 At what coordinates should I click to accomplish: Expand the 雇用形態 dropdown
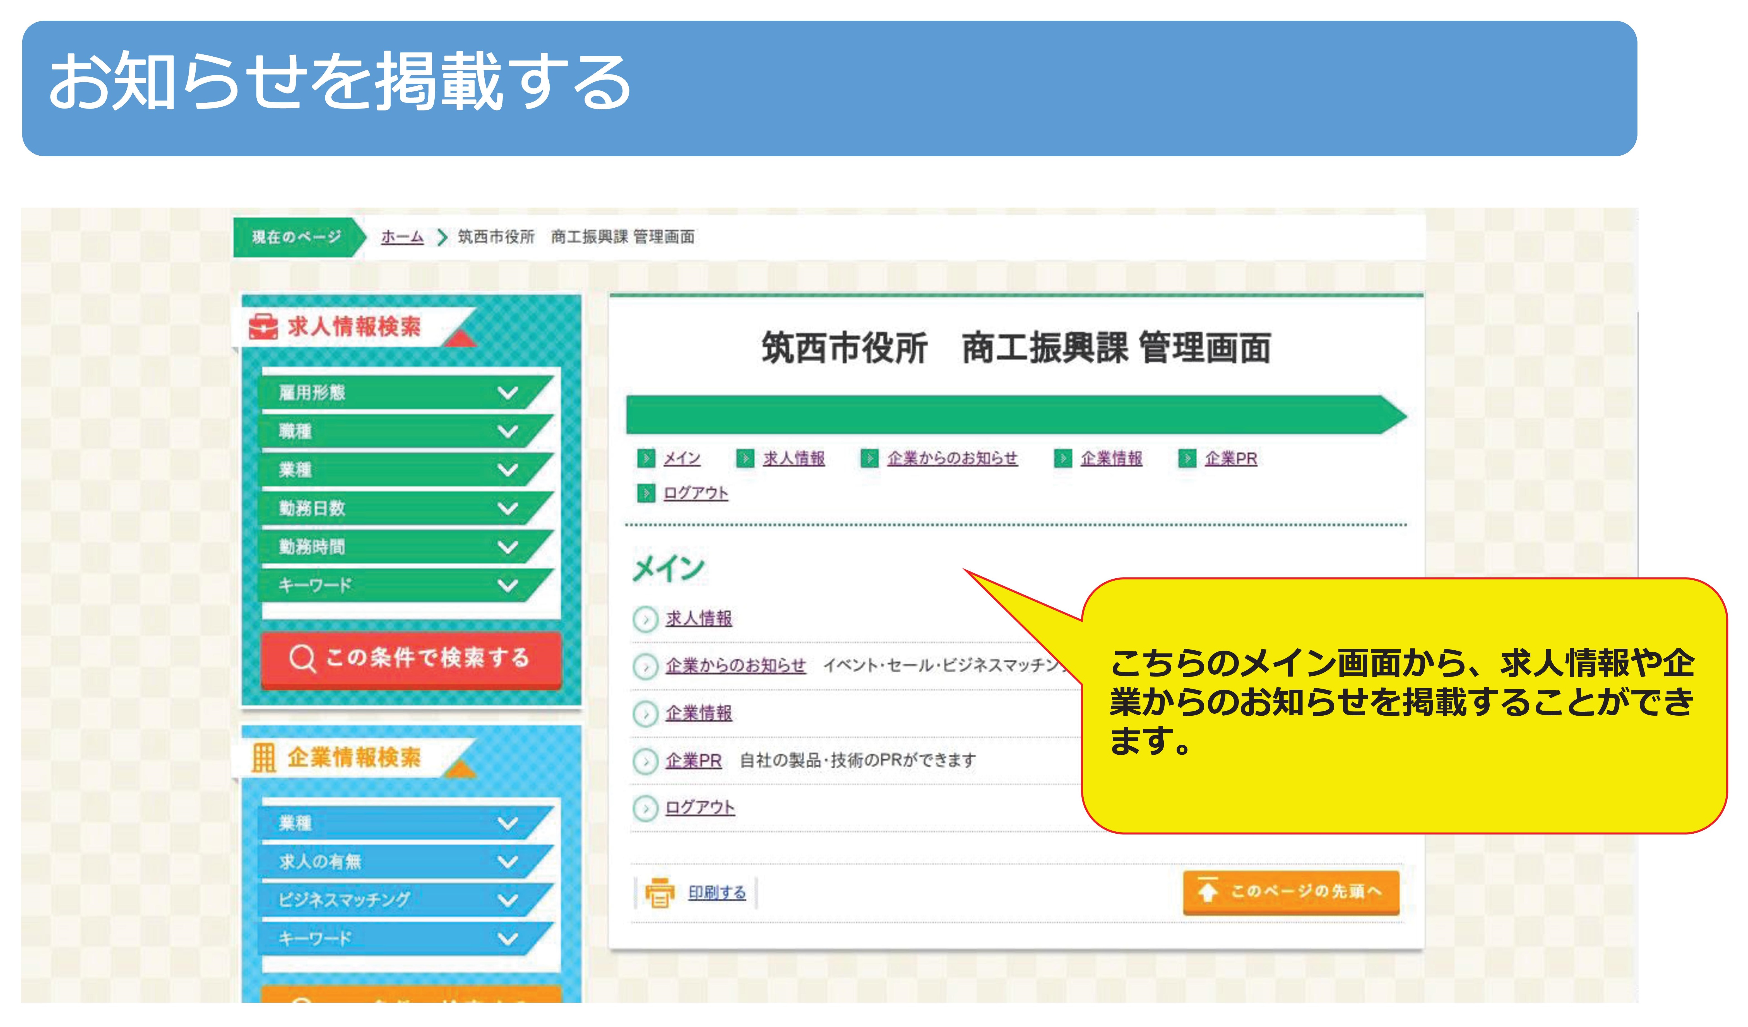[x=406, y=393]
